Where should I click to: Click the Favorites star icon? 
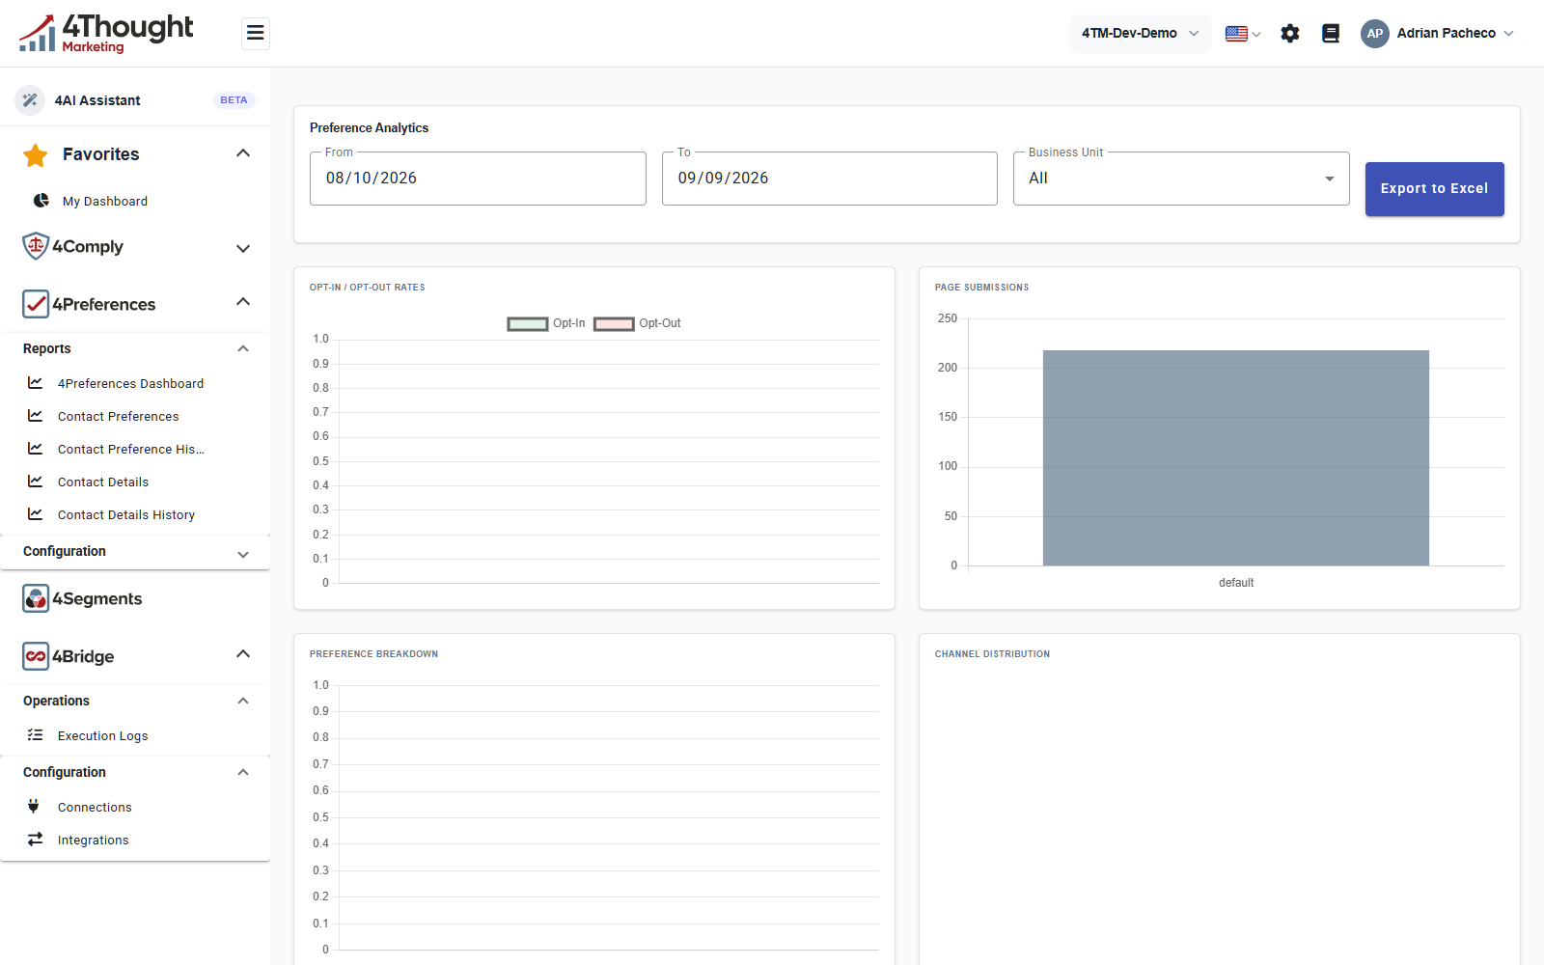(36, 155)
